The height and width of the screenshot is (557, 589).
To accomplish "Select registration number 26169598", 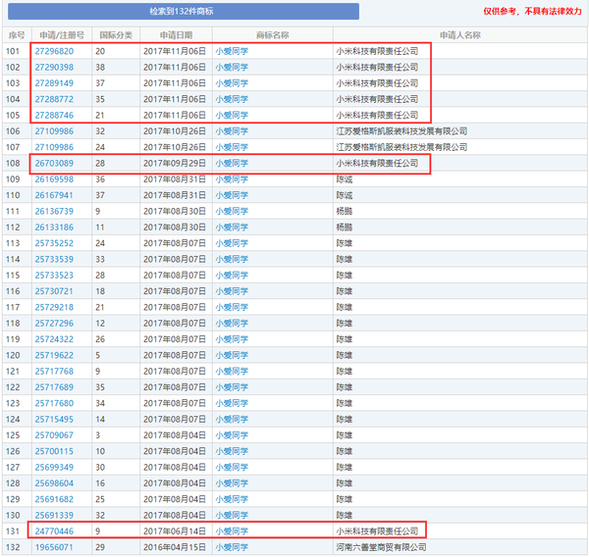I will tap(54, 179).
